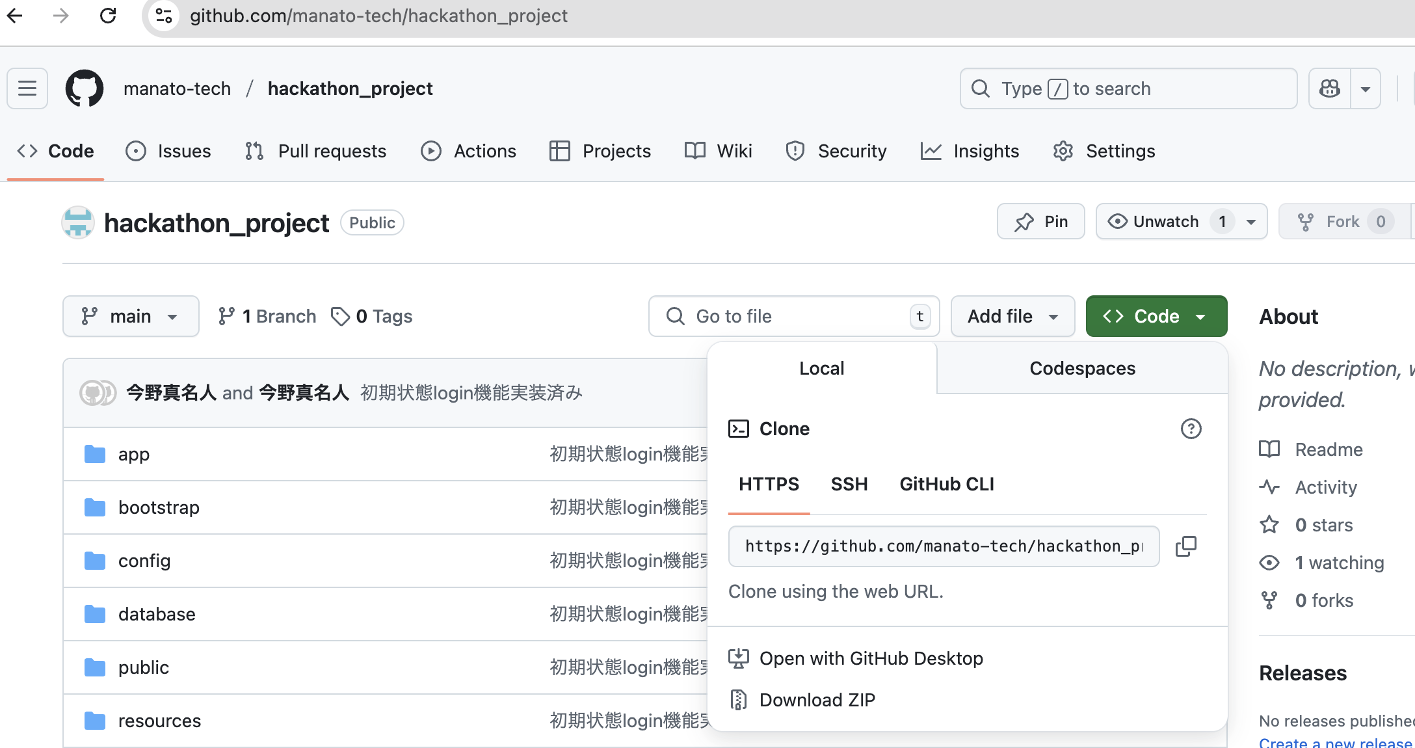Select the GitHub CLI clone tab

[x=947, y=484]
